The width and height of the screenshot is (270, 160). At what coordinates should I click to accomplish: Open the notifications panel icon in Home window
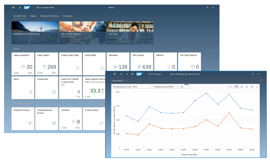pos(213,7)
